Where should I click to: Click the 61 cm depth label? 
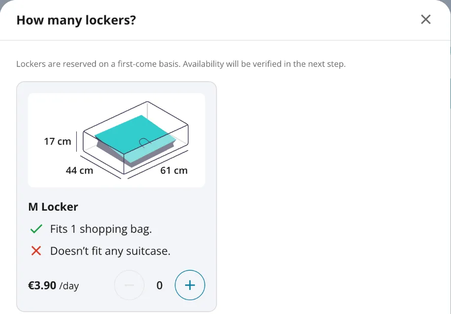tap(174, 170)
